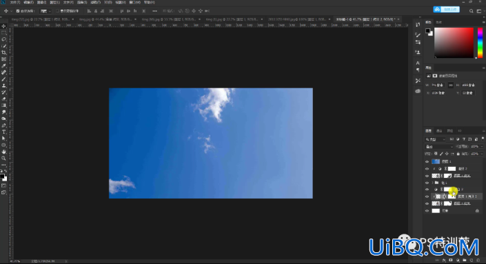Click the align left edges icon
This screenshot has width=486, height=264.
coord(89,11)
